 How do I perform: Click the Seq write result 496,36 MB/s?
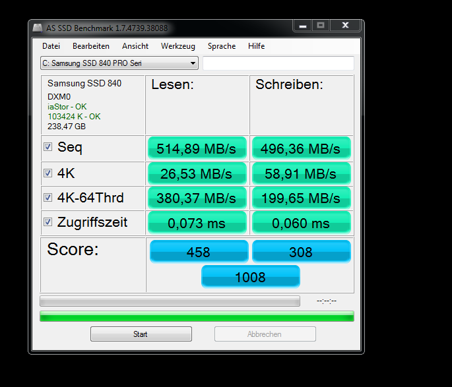tap(302, 148)
